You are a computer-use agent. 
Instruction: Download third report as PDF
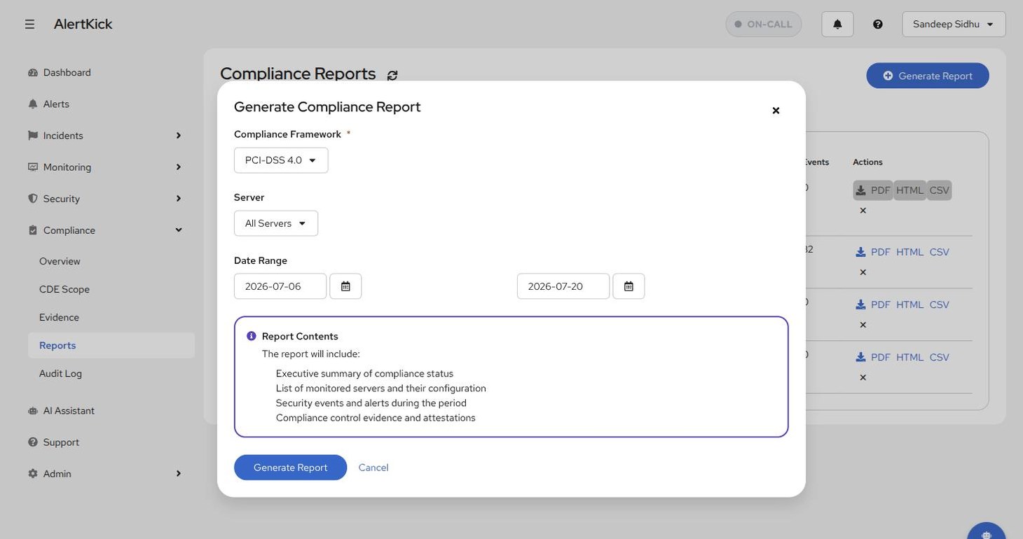(873, 304)
